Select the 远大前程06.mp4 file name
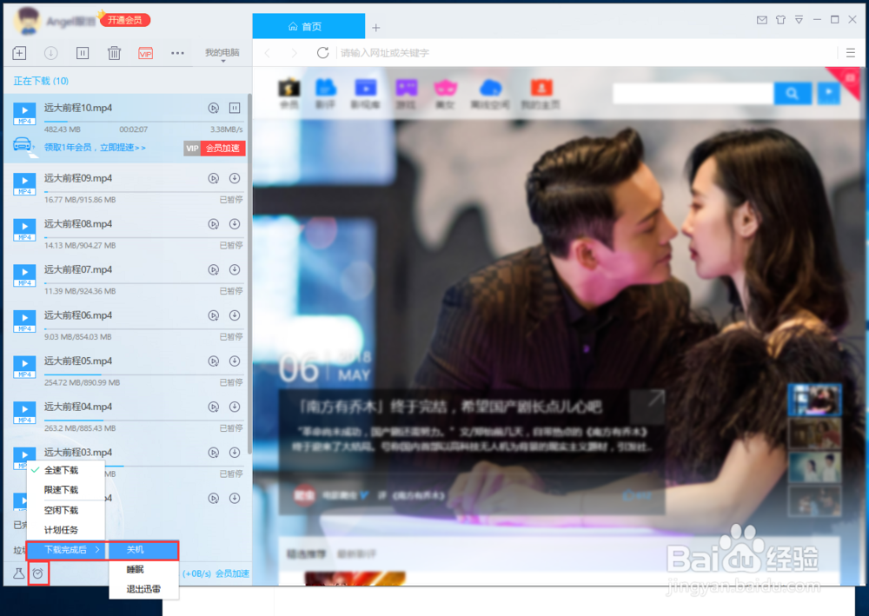Image resolution: width=869 pixels, height=616 pixels. click(78, 315)
